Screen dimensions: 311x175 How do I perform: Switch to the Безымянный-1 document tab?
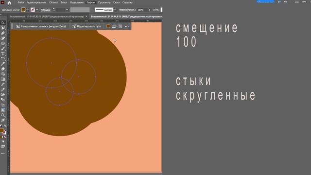[47, 17]
